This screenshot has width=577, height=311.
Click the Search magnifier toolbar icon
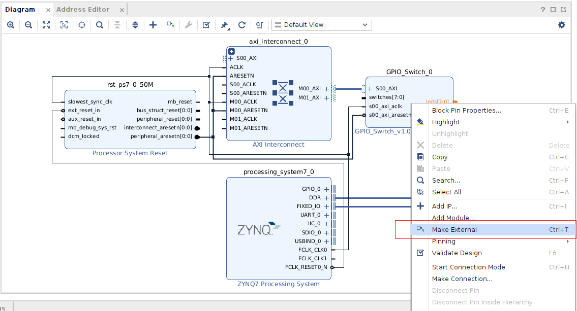pos(100,25)
